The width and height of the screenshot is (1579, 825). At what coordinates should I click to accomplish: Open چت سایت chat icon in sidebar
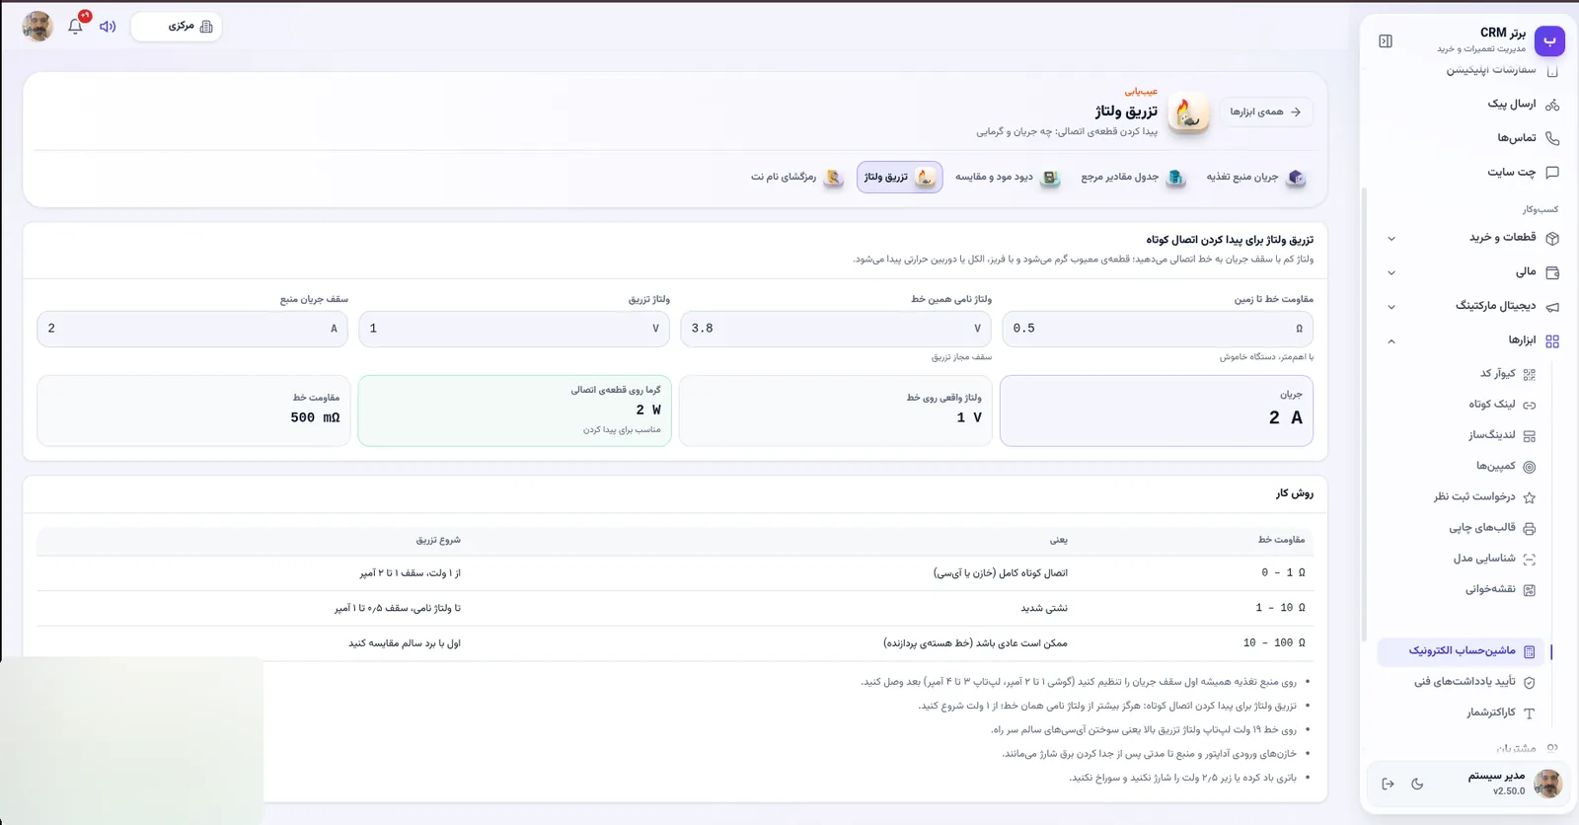coord(1552,173)
